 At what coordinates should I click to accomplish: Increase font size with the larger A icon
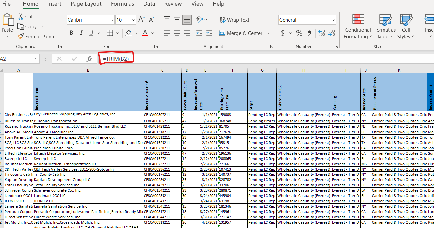(141, 20)
